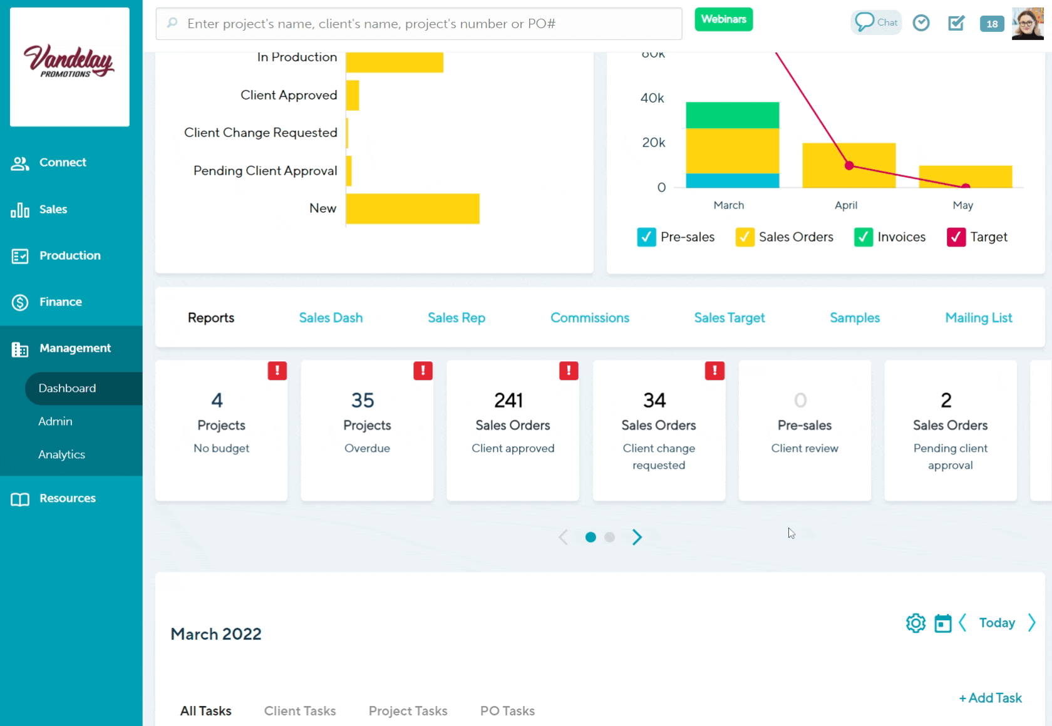Toggle the Sales Orders chart checkbox
Viewport: 1052px width, 726px height.
click(x=745, y=237)
